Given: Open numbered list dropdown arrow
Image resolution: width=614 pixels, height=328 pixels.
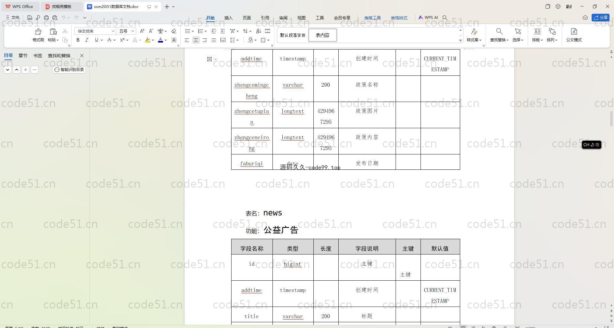Looking at the screenshot, I should 205,31.
